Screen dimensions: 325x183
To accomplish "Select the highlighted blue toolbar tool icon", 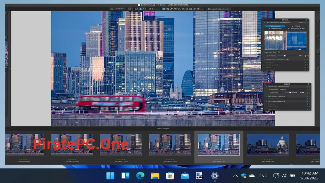I will coord(164,9).
